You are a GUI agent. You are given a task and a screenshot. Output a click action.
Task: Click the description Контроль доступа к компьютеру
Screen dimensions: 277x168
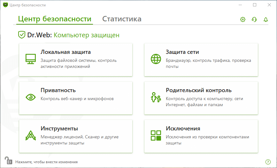pos(204,102)
